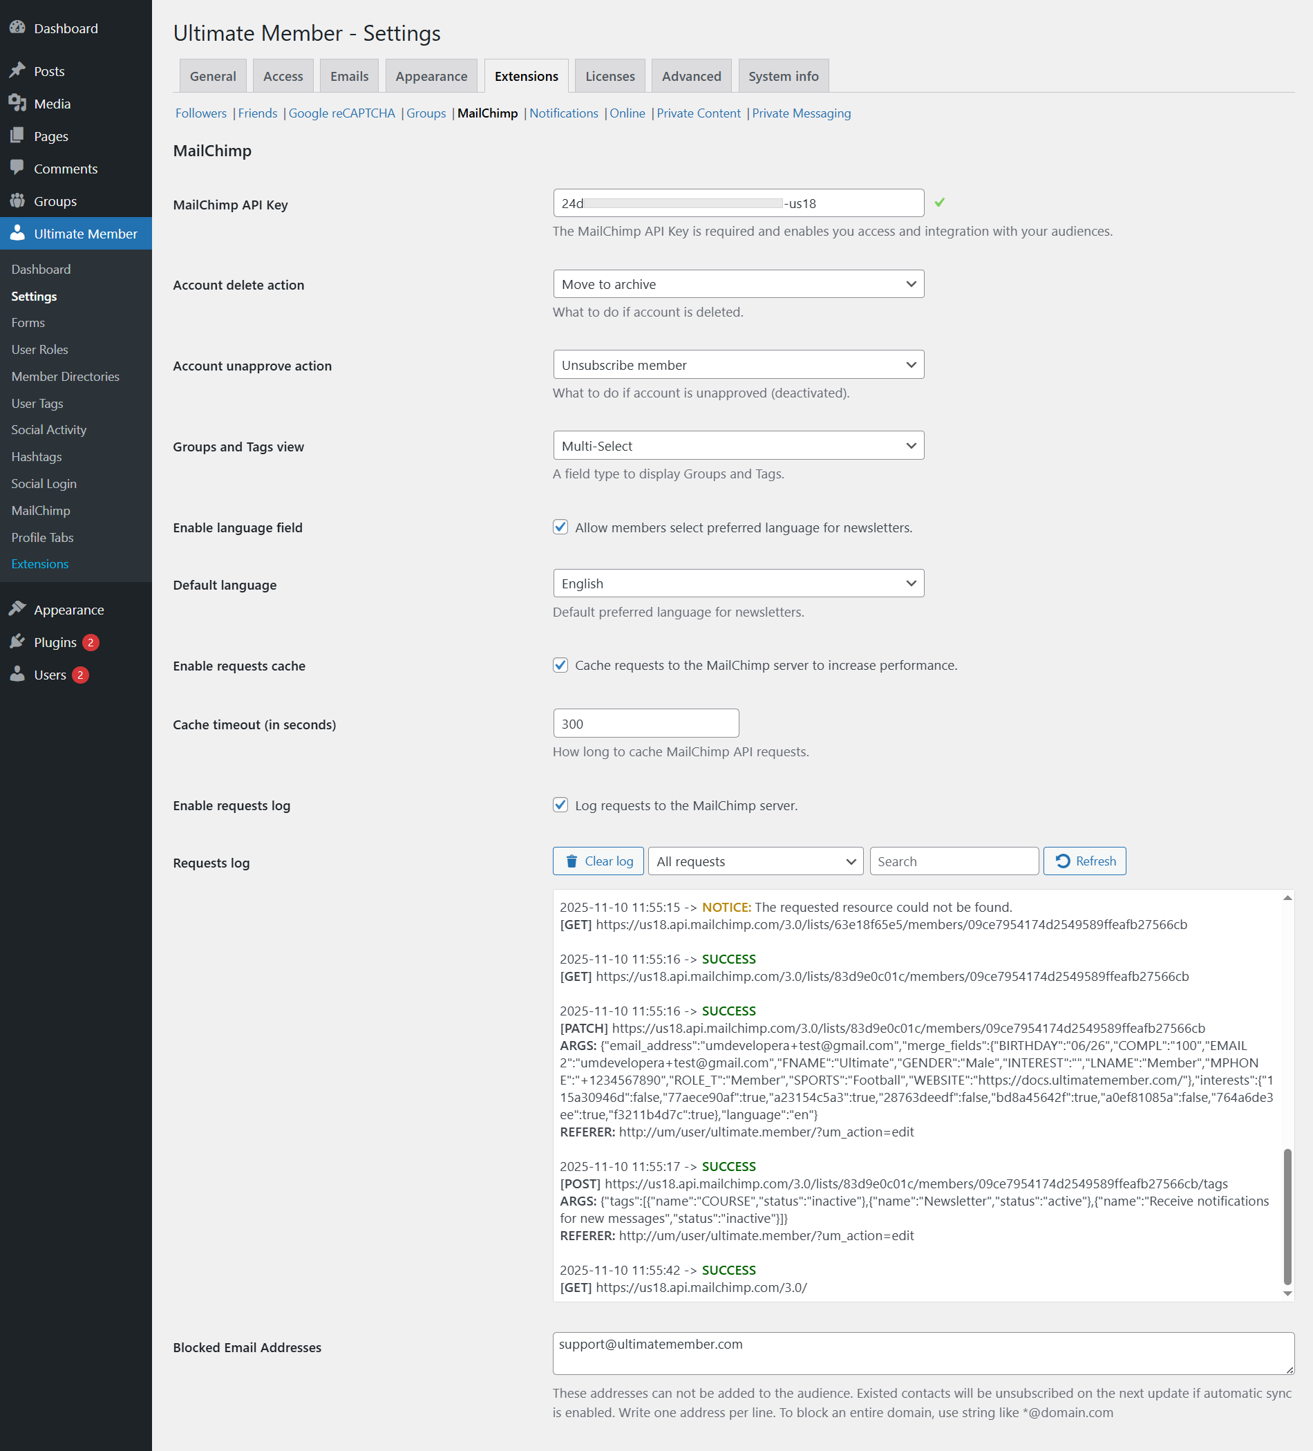Open the Notifications extension link
Image resolution: width=1313 pixels, height=1451 pixels.
click(564, 113)
